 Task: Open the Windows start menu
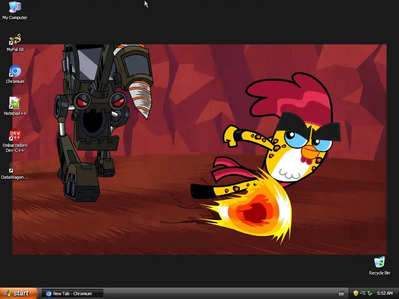click(x=19, y=293)
